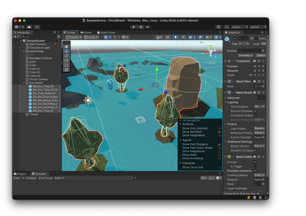Open the Local handle rotation dropdown

[x=91, y=37]
